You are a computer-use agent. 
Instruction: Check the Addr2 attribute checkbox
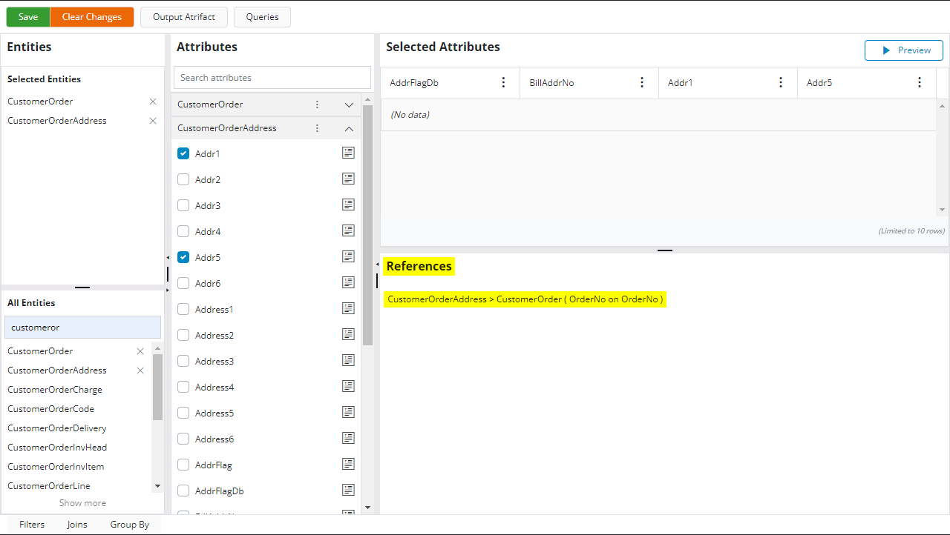pyautogui.click(x=183, y=179)
